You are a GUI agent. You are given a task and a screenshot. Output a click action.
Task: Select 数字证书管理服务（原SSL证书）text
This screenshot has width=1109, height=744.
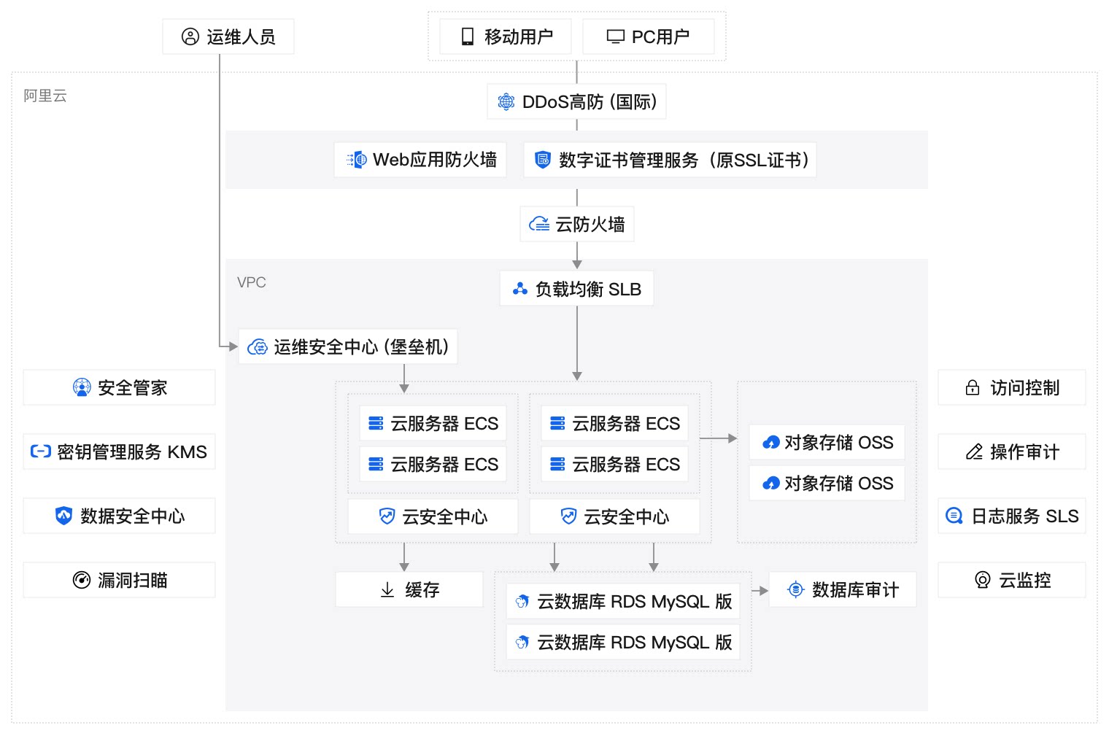tap(684, 160)
